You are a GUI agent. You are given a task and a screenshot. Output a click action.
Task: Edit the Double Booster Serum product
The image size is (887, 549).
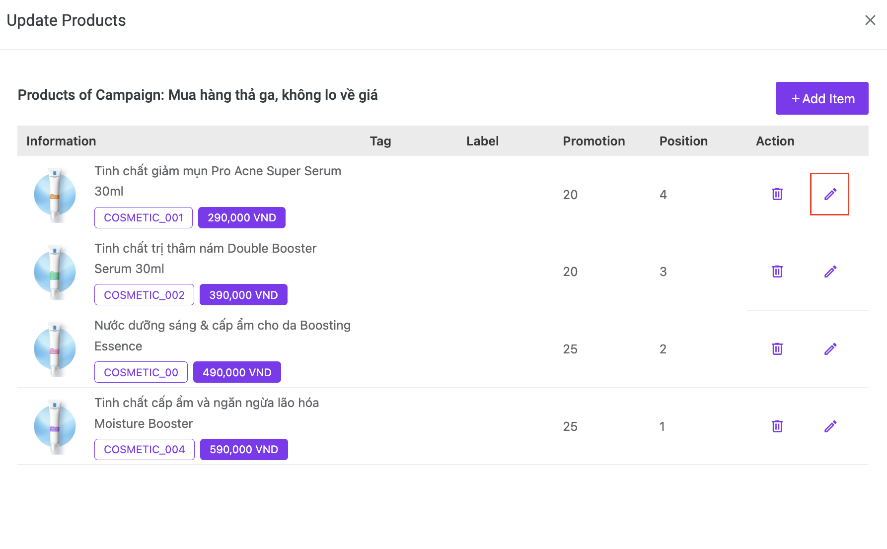click(830, 272)
